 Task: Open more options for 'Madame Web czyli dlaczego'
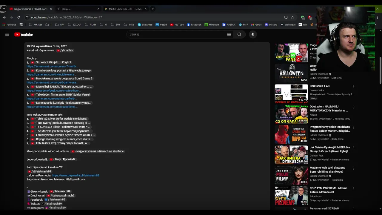click(x=353, y=168)
